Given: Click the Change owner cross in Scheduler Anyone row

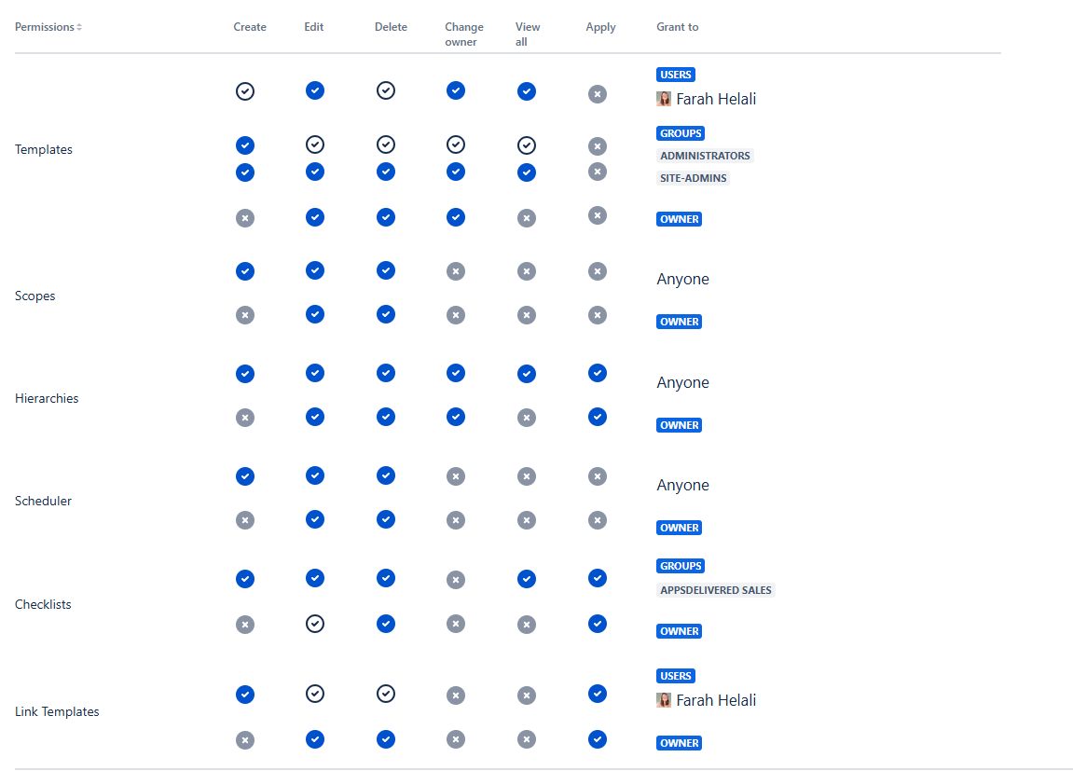Looking at the screenshot, I should pyautogui.click(x=456, y=476).
